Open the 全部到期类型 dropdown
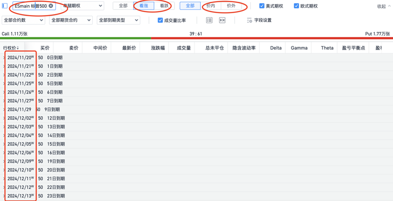Screen dimensions: 393x201 coord(119,20)
